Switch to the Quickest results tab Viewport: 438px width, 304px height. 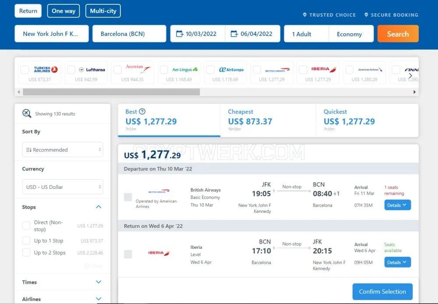367,120
